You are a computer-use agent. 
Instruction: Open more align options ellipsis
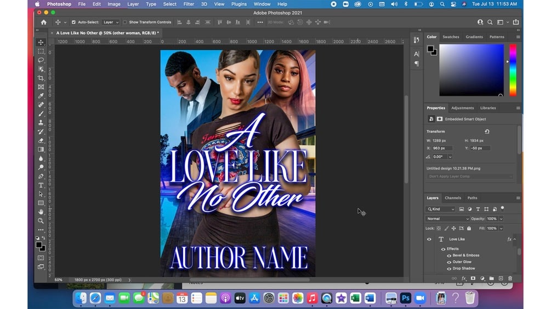tap(260, 22)
